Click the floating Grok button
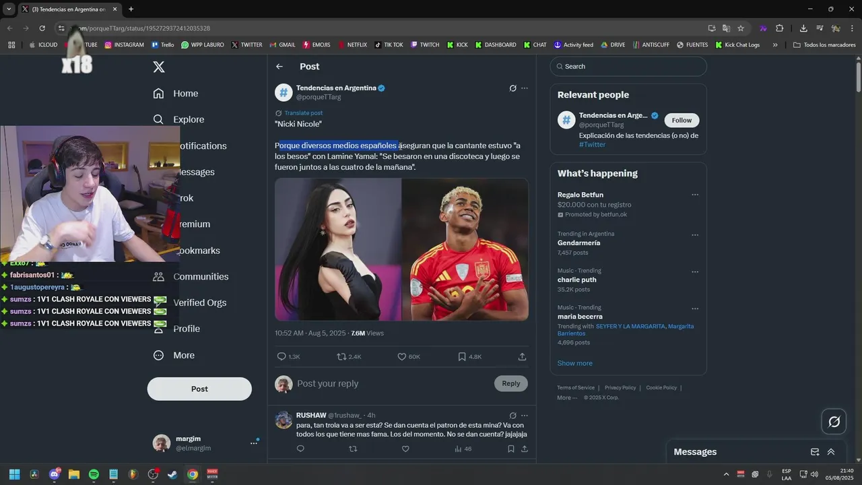Viewport: 862px width, 485px height. (834, 422)
